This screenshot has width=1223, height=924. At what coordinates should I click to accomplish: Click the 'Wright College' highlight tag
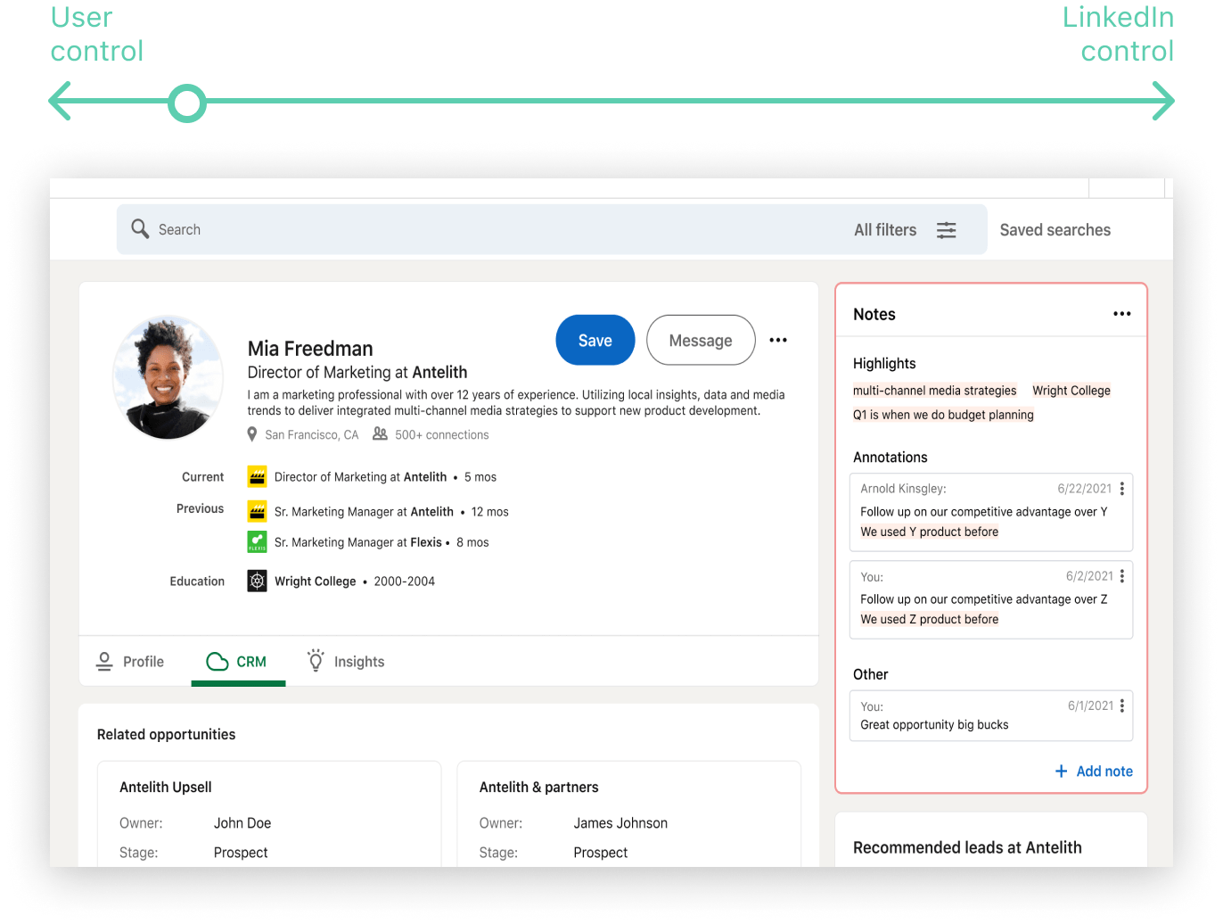(1071, 391)
